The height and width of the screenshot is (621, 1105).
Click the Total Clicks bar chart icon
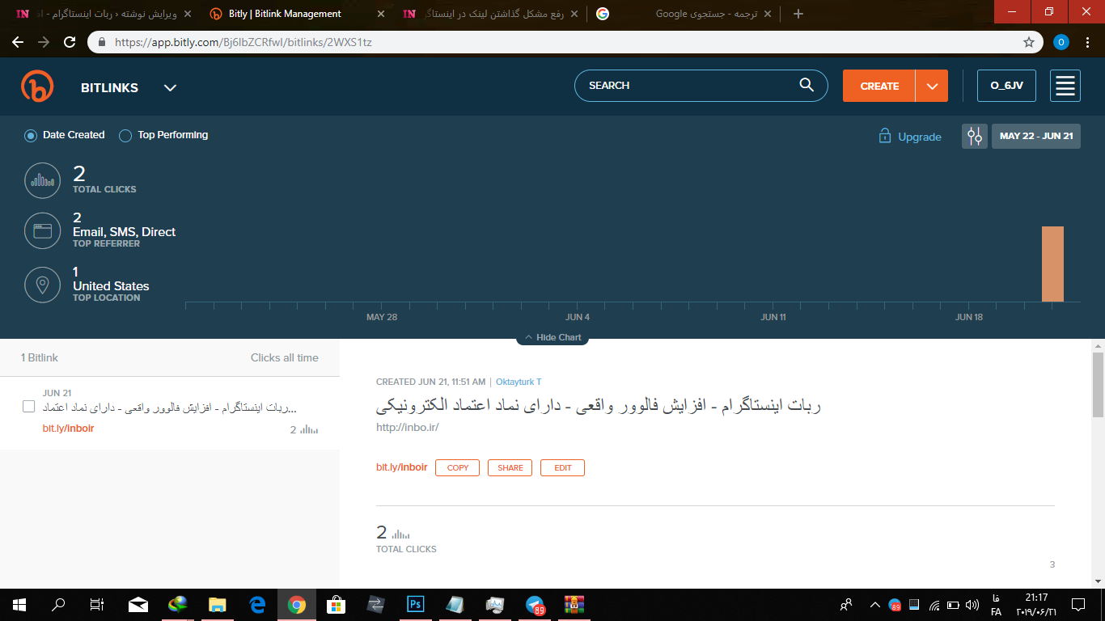click(x=43, y=180)
